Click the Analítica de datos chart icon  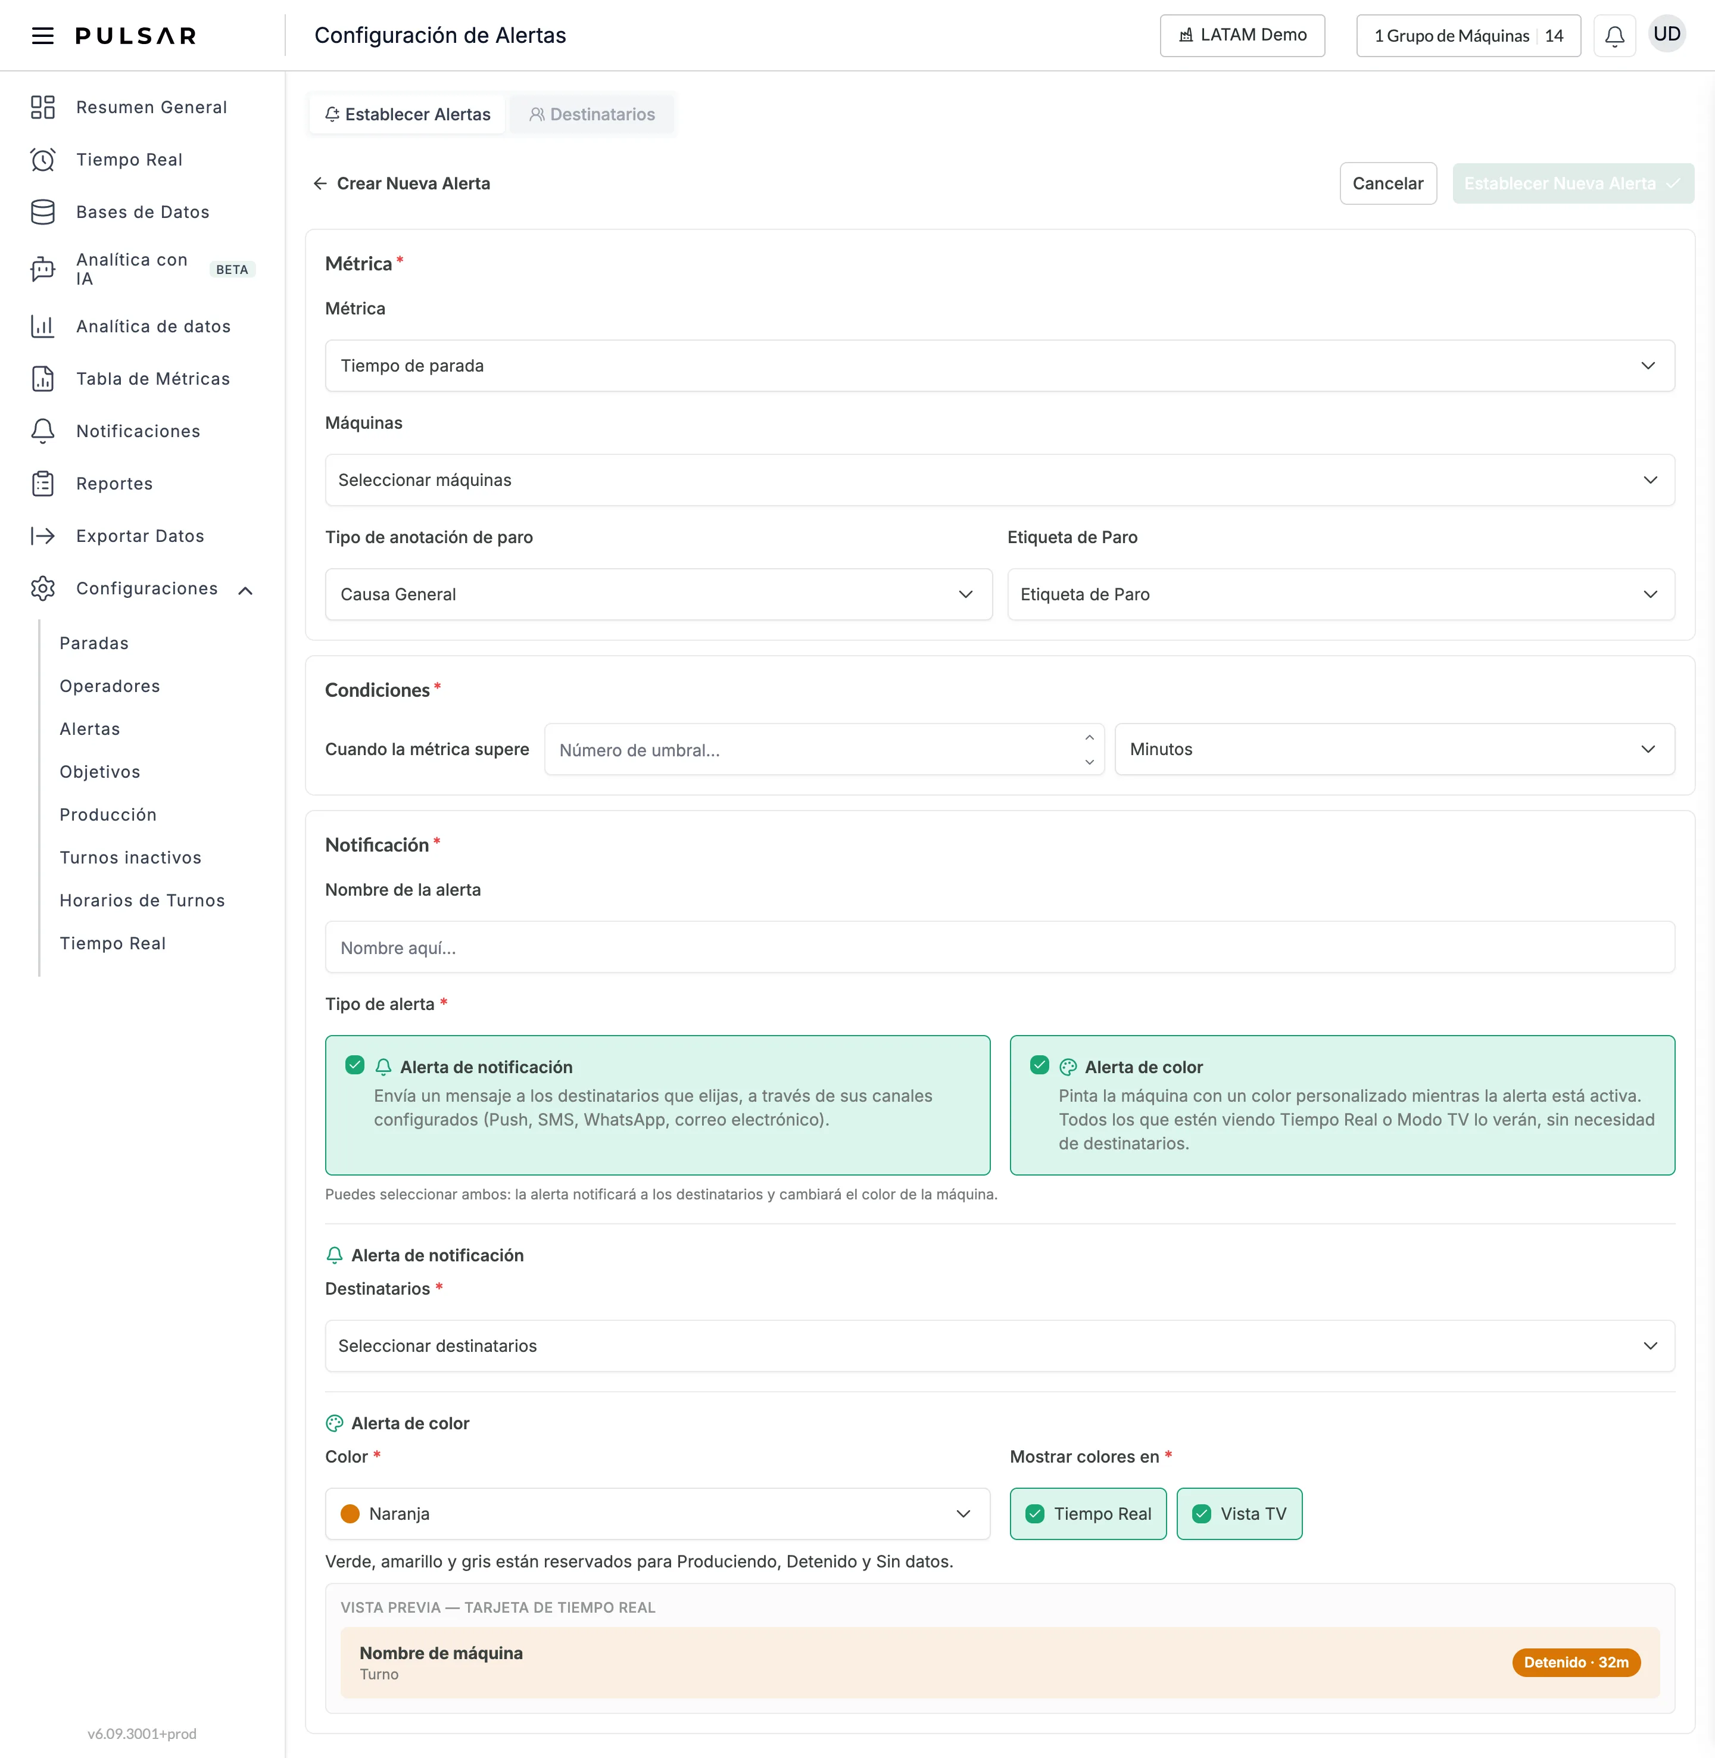(42, 326)
